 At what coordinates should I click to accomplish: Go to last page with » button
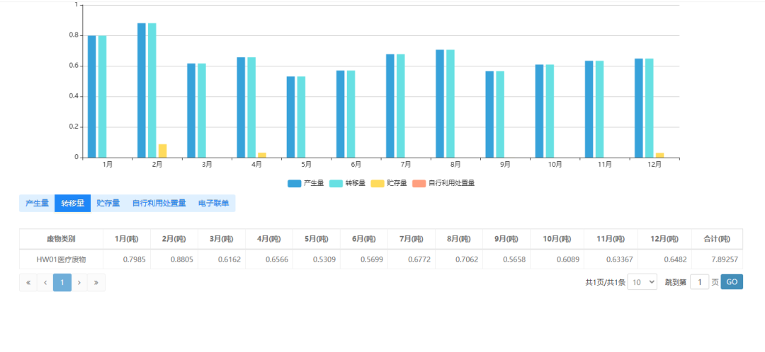(96, 283)
